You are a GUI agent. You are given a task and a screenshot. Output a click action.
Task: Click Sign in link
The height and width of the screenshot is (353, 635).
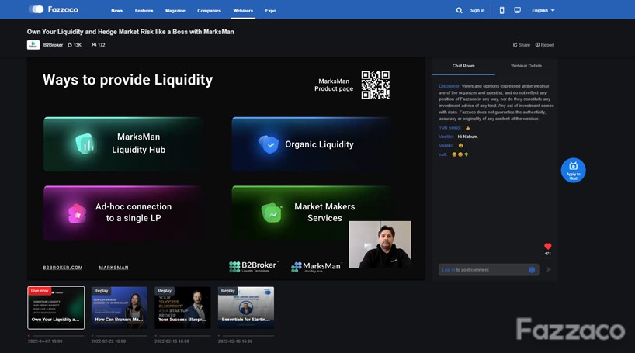pyautogui.click(x=477, y=11)
